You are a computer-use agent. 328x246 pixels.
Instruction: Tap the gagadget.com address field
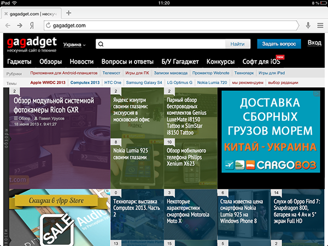(x=171, y=26)
